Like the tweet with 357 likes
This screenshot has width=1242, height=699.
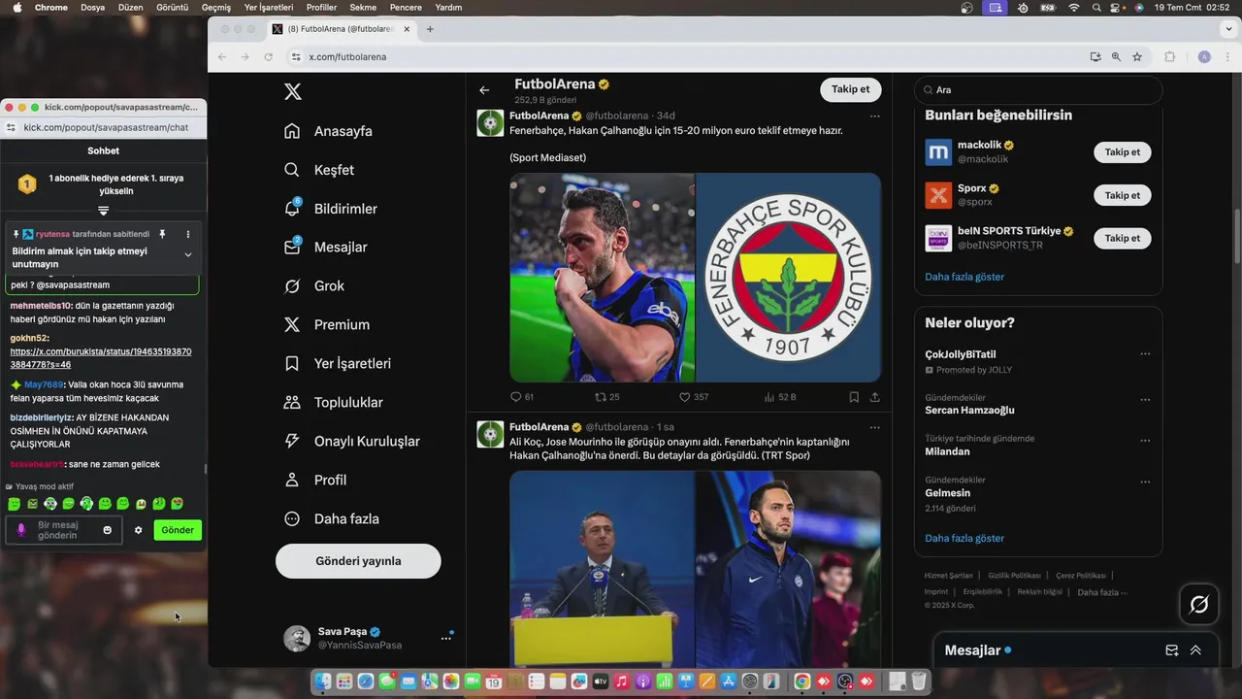[694, 397]
